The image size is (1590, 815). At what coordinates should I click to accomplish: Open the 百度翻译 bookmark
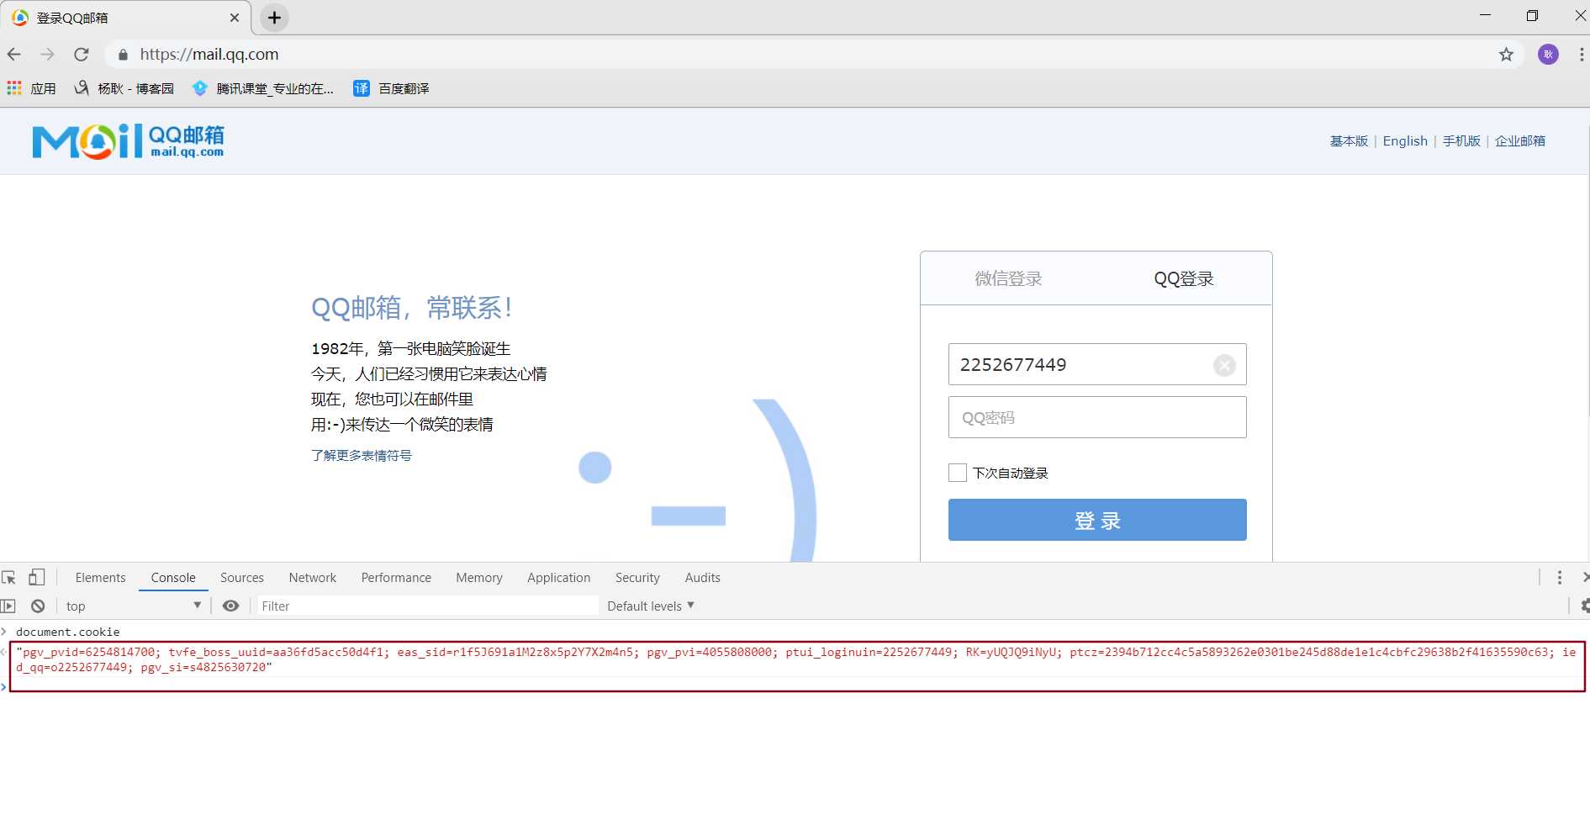pos(392,88)
